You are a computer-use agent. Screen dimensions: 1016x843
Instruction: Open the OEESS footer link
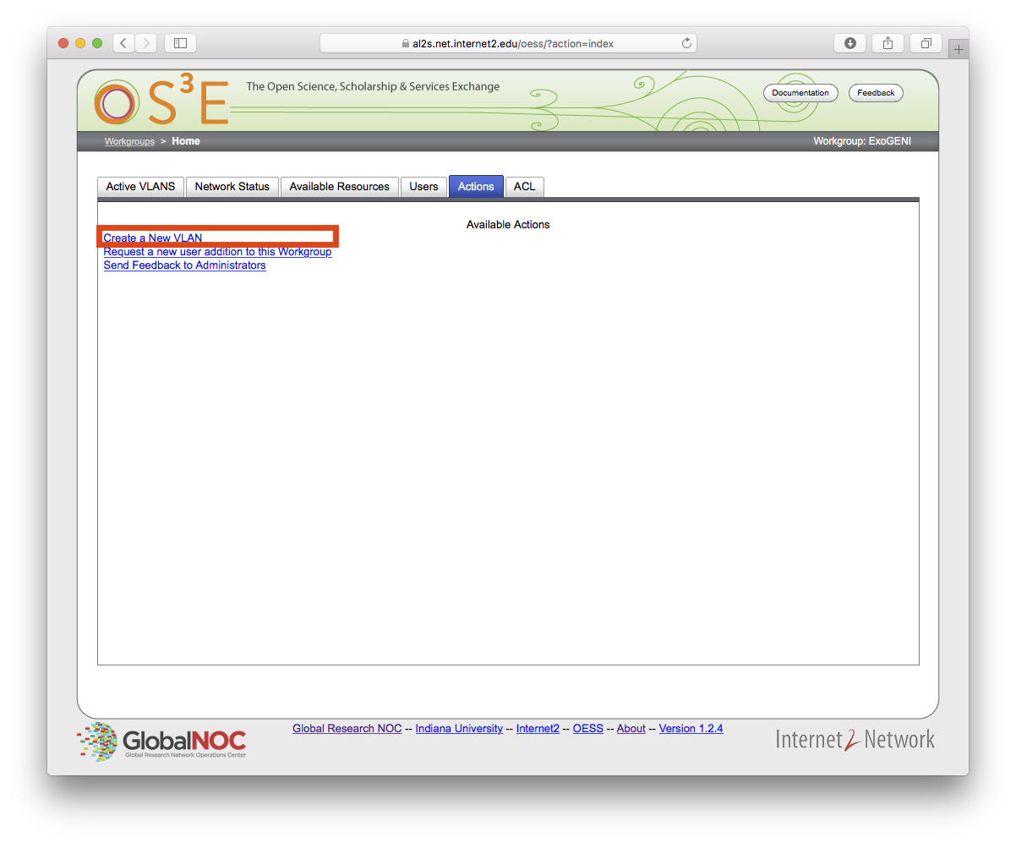tap(588, 729)
